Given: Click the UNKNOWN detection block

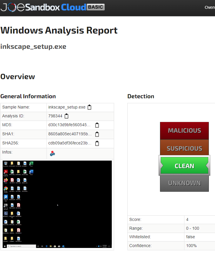Looking at the screenshot, I should click(184, 183).
